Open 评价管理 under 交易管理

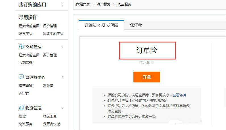pyautogui.click(x=50, y=55)
